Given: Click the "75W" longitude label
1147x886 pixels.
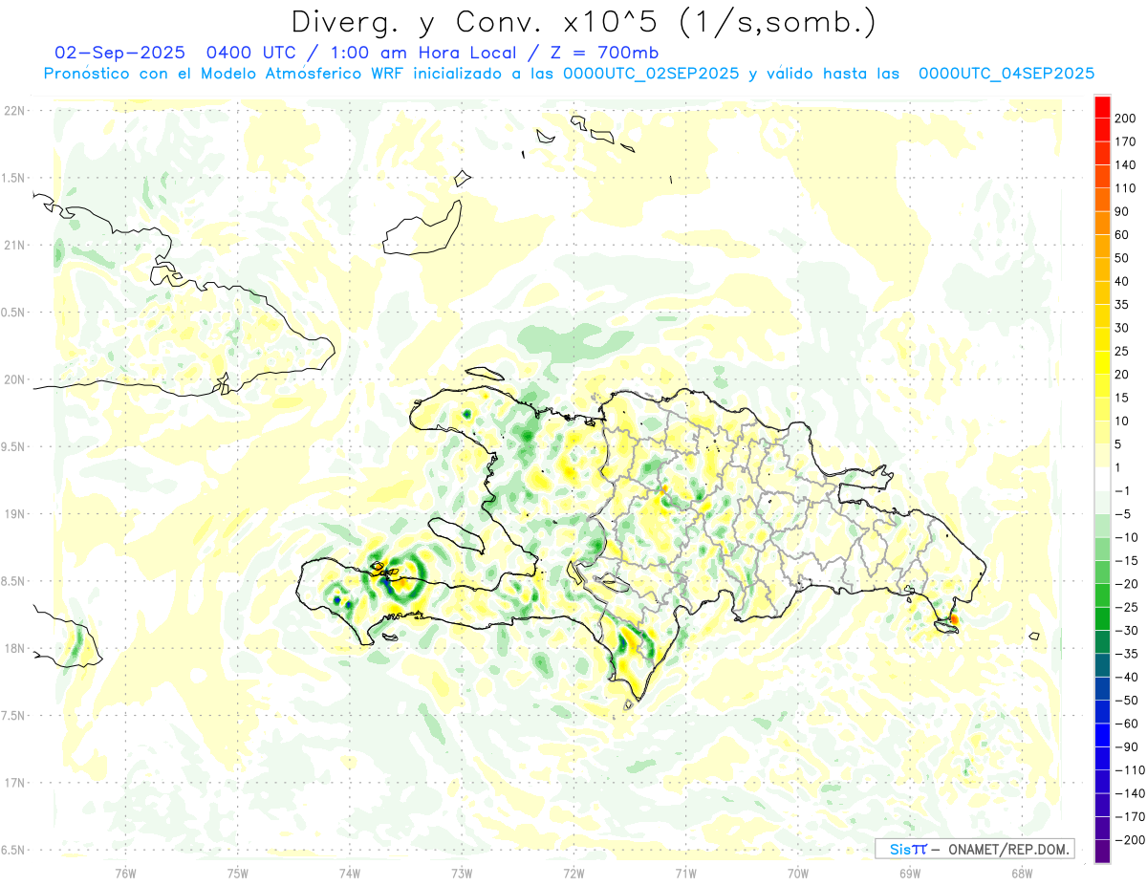Looking at the screenshot, I should point(238,873).
